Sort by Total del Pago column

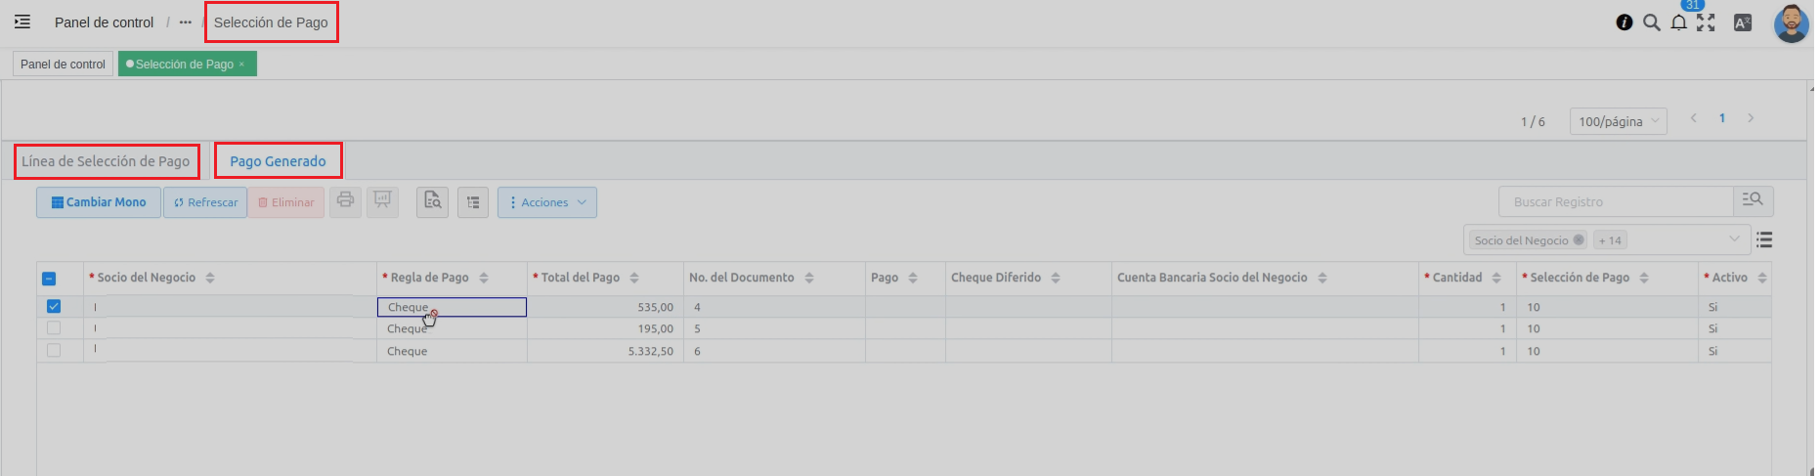[x=634, y=278]
